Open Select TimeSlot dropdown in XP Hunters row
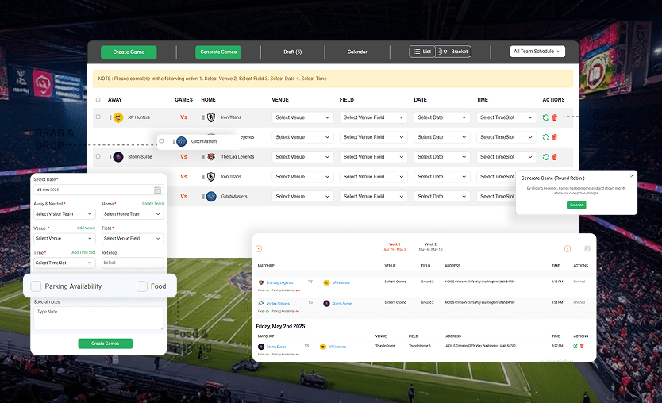Image resolution: width=662 pixels, height=403 pixels. pos(506,117)
